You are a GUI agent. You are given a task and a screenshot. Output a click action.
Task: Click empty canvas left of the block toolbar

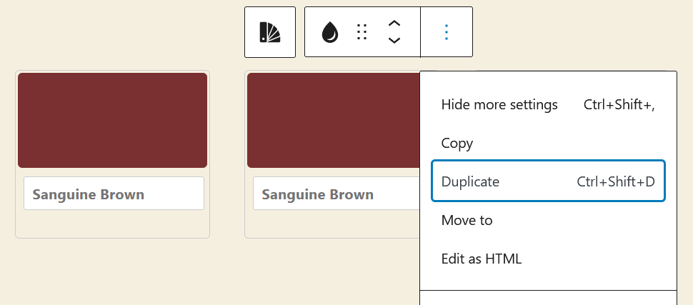pos(121,32)
